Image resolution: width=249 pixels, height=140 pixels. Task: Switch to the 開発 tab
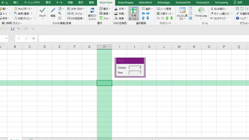point(91,2)
